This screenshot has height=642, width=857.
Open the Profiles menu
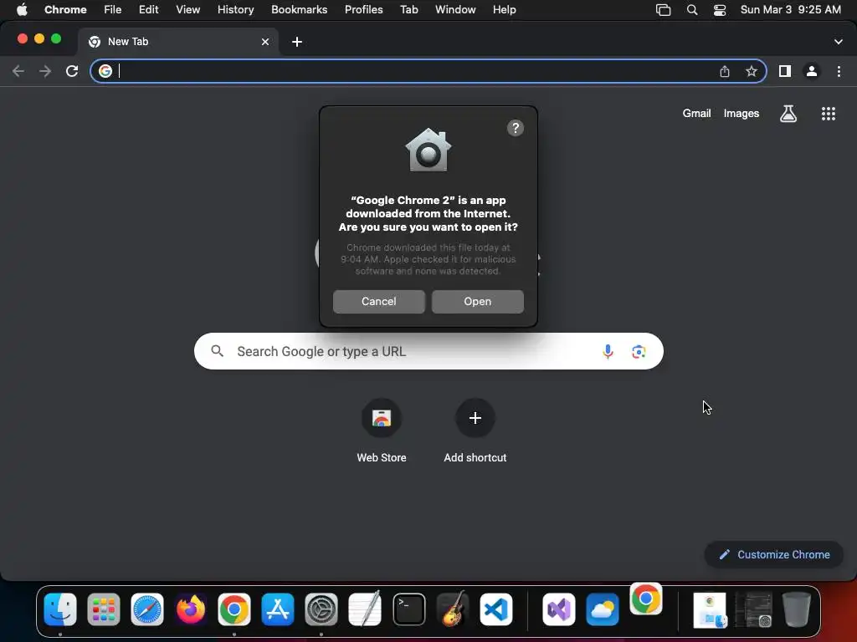(x=363, y=10)
